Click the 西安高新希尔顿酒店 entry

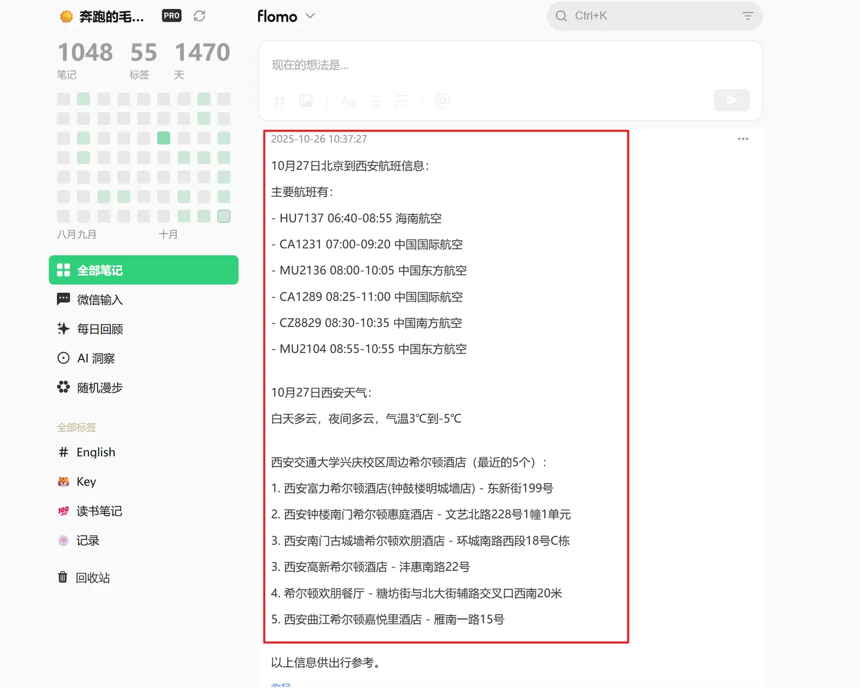click(x=370, y=567)
